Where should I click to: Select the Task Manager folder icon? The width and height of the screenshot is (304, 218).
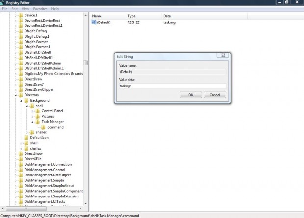coord(38,122)
